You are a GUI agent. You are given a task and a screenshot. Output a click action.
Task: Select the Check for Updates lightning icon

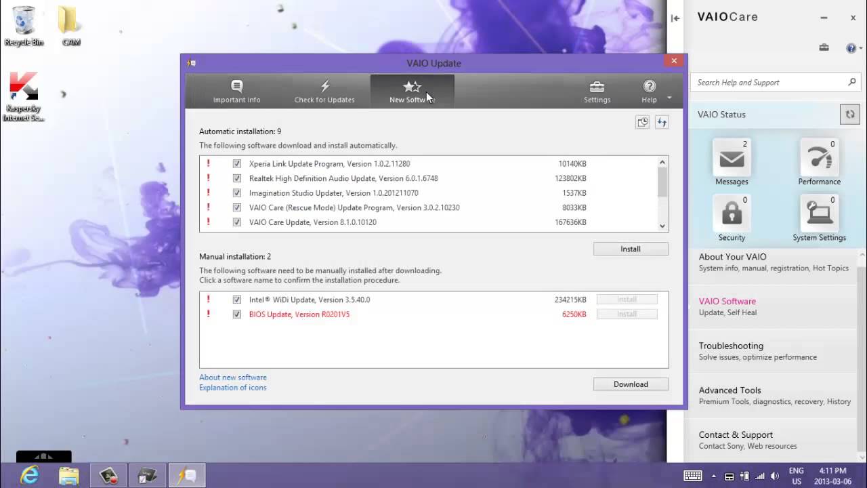(x=324, y=86)
